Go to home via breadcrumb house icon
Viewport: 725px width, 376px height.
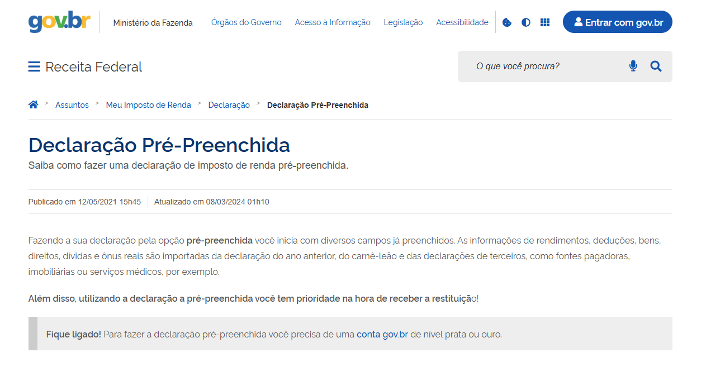(x=34, y=104)
